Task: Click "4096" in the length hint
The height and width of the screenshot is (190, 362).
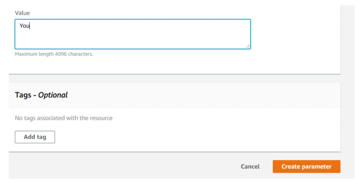Action: click(61, 54)
